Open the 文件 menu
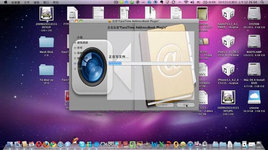Screen dimensions: 268x150 pos(27,2)
